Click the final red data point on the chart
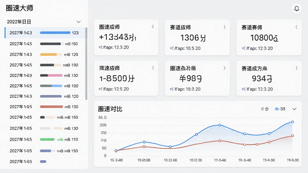The image size is (308, 173). (x=292, y=136)
